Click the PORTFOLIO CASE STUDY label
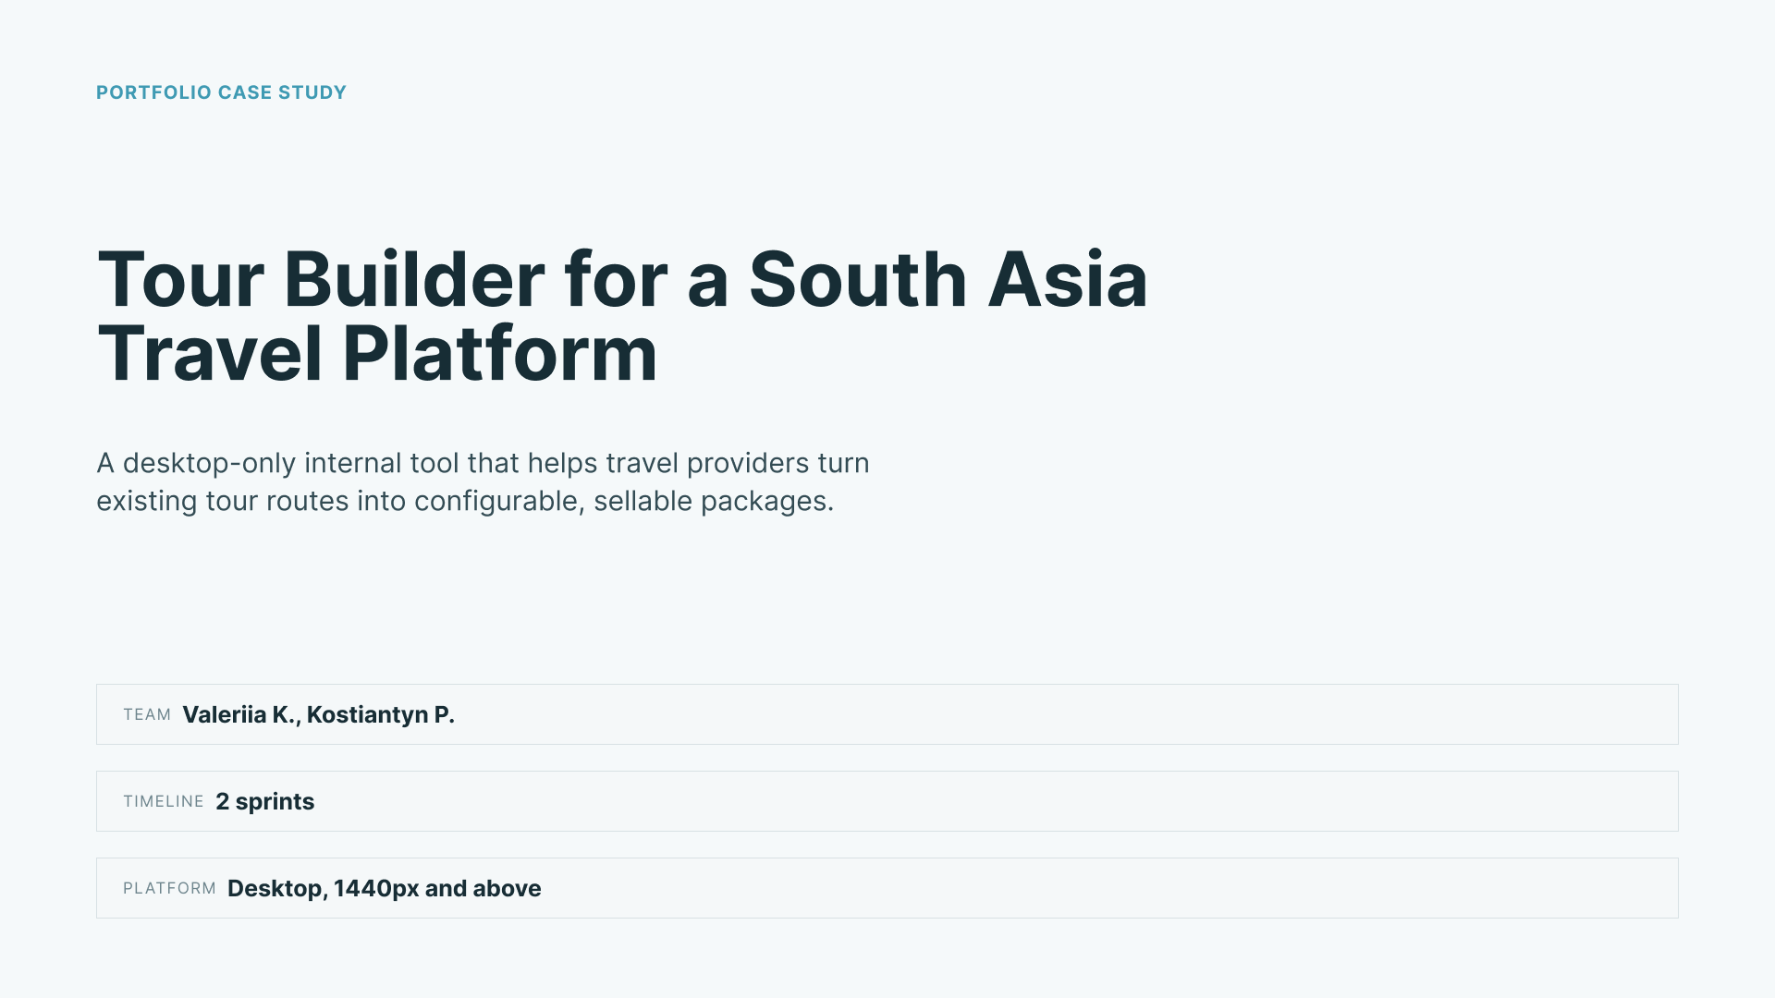Viewport: 1775px width, 998px height. pos(221,92)
